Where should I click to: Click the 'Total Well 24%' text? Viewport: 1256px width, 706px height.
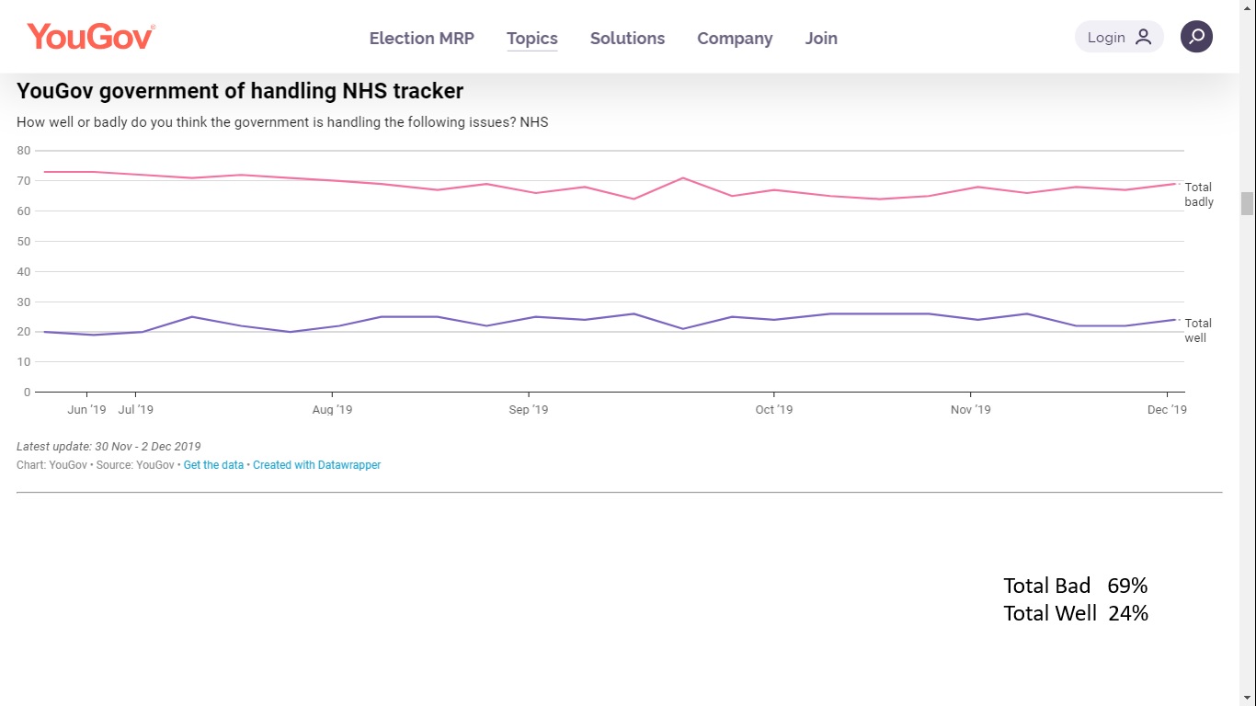point(1076,613)
